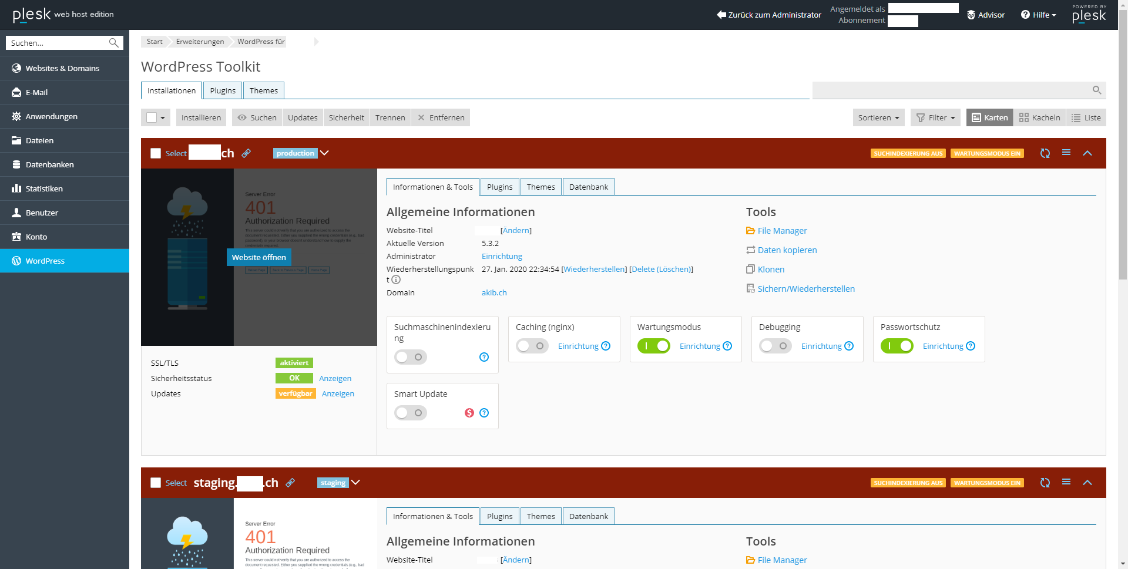1128x569 pixels.
Task: Open staging card Datenbank tab
Action: (x=589, y=516)
